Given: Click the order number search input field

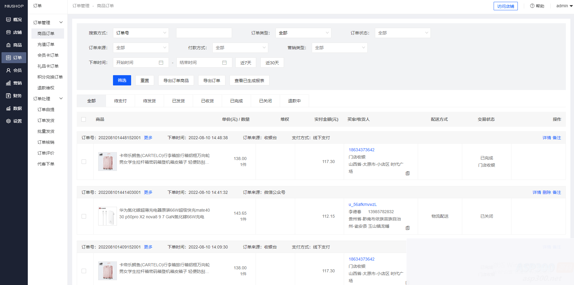Looking at the screenshot, I should click(204, 33).
